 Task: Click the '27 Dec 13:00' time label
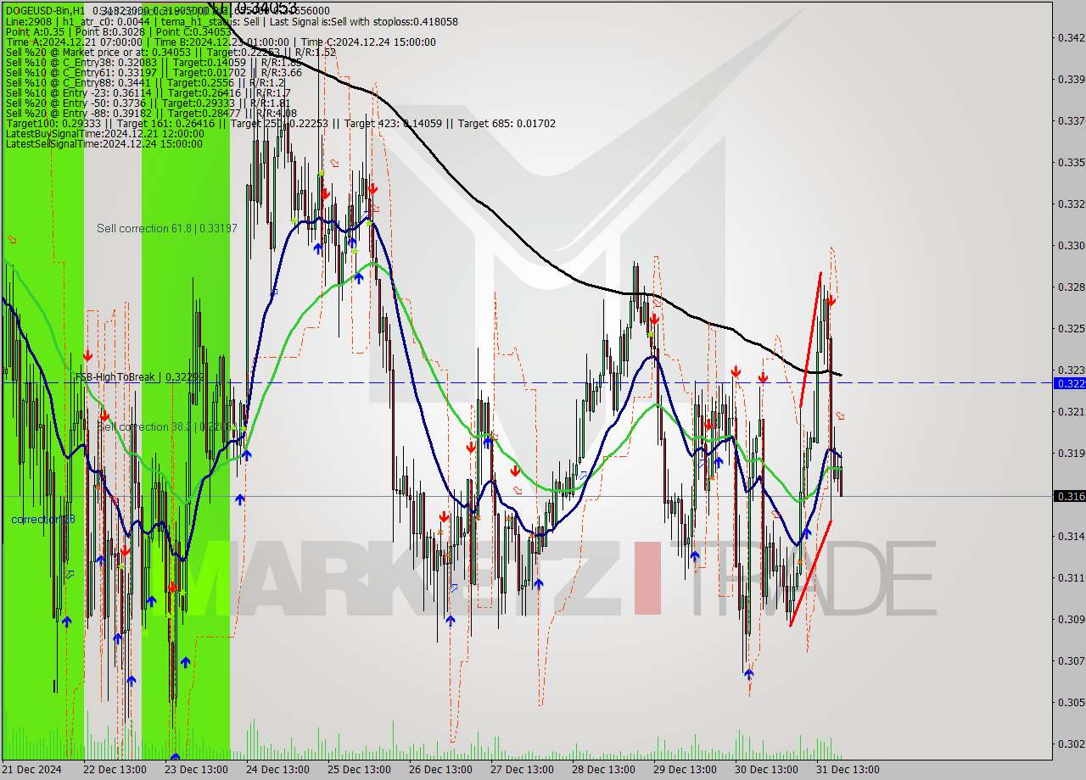[522, 770]
